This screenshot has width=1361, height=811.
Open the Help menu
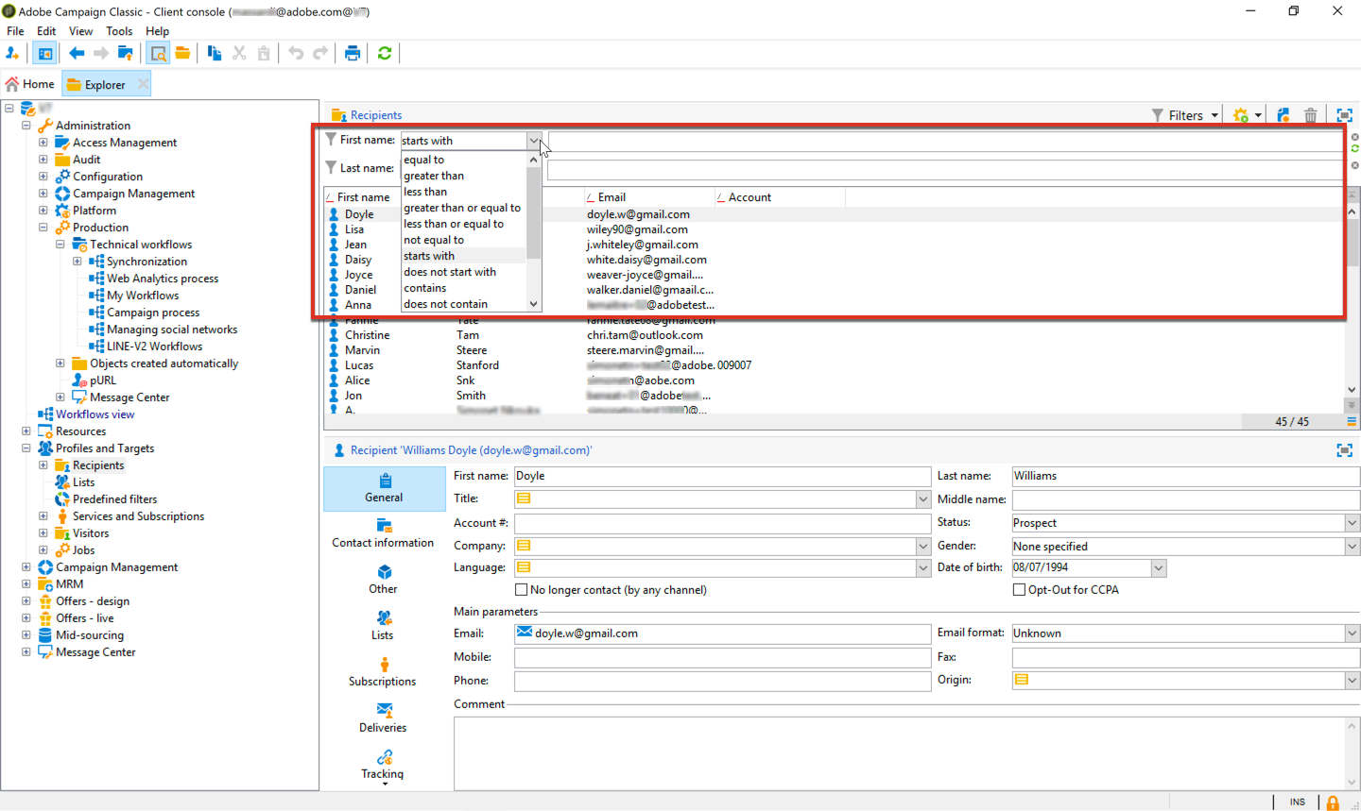click(x=157, y=31)
